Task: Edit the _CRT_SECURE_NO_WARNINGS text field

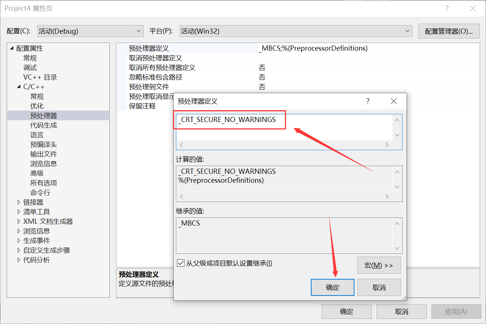Action: [x=229, y=120]
